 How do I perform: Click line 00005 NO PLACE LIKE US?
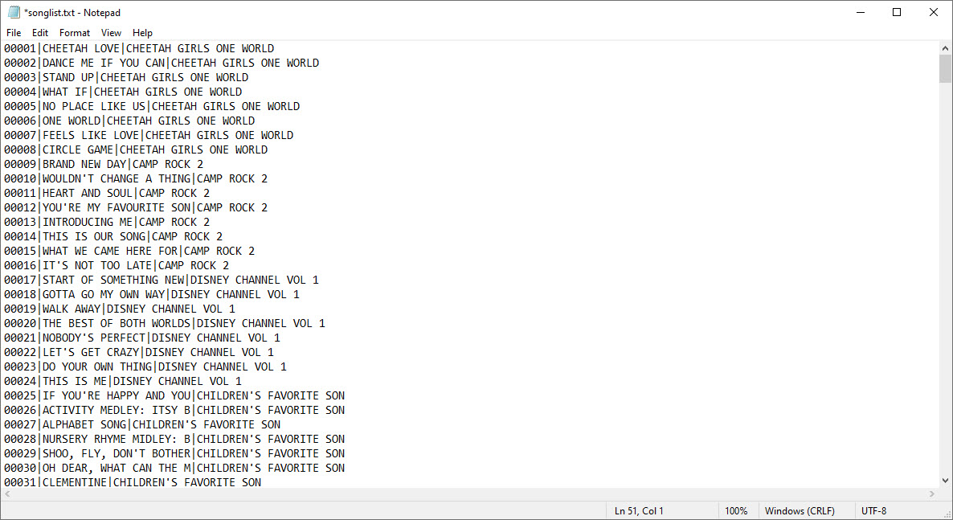point(152,106)
